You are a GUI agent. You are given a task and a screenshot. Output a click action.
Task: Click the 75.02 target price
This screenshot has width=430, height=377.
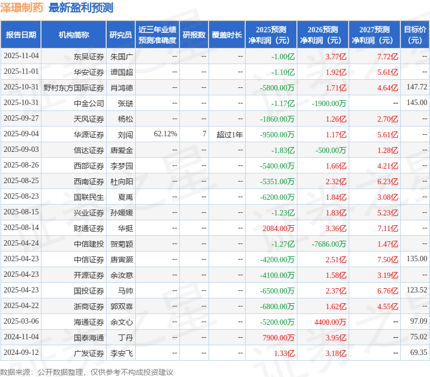point(419,337)
